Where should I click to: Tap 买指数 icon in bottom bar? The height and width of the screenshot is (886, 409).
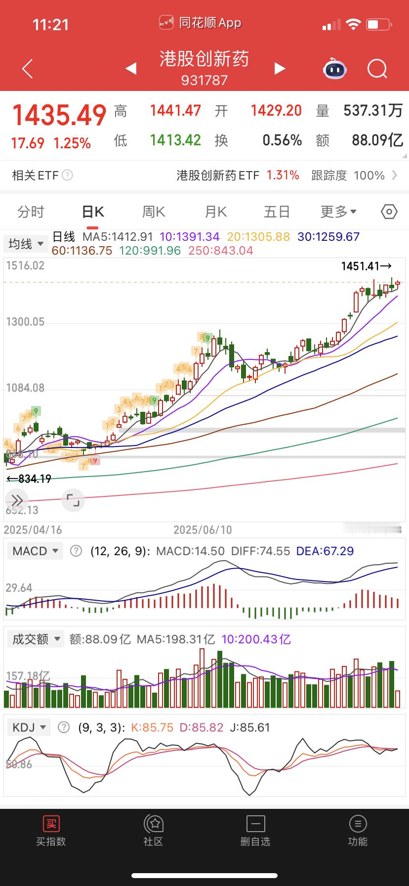(x=51, y=824)
